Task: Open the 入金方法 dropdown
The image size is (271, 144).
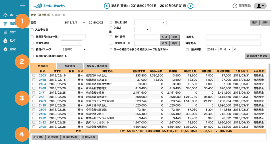Action: (142, 30)
